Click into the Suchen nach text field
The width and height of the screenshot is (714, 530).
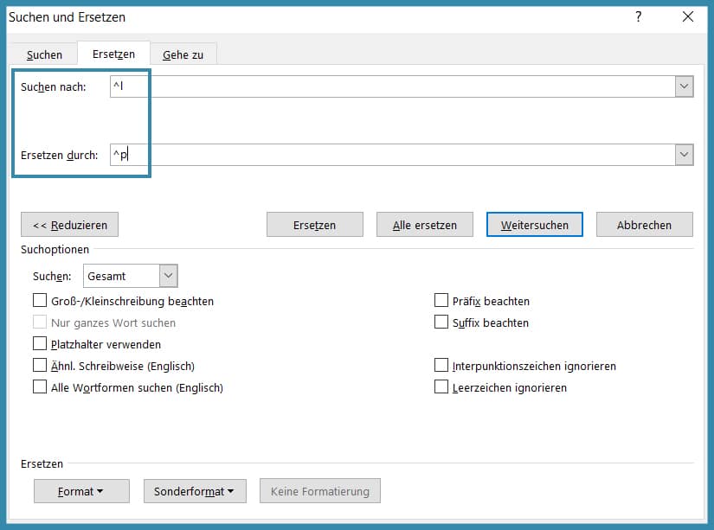point(389,86)
